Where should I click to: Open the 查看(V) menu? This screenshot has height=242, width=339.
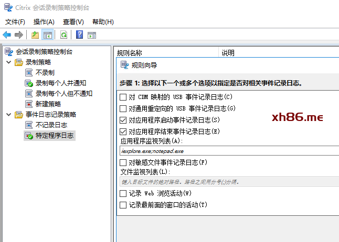click(x=73, y=21)
